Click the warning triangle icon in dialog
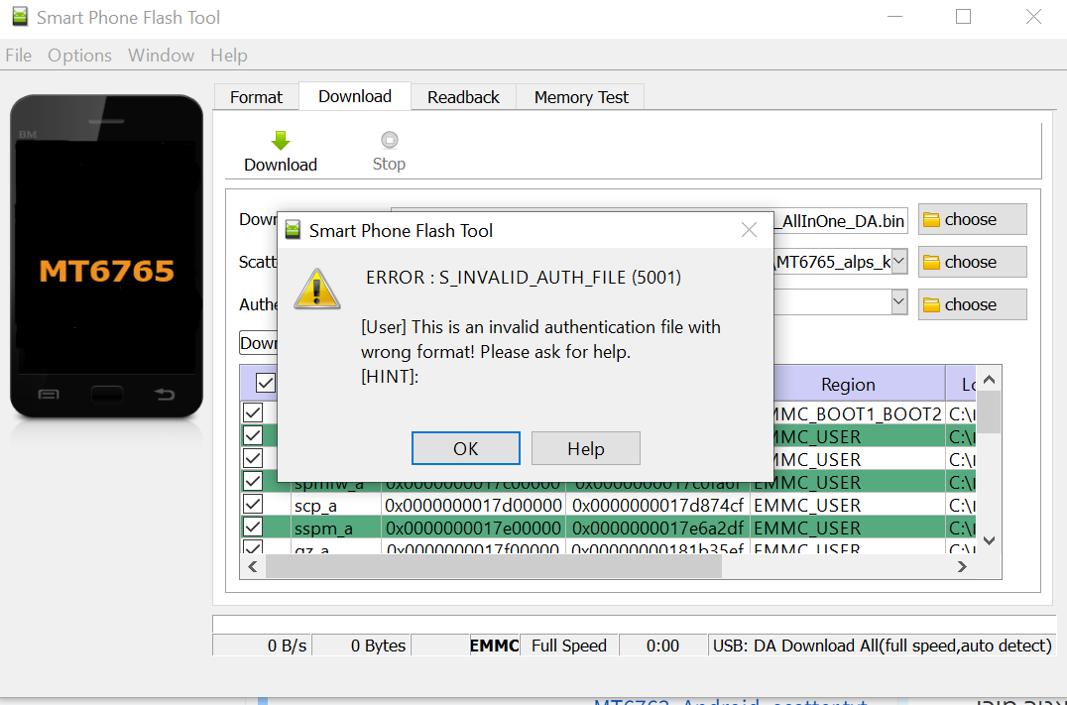Screen dimensions: 1067x705 317,288
